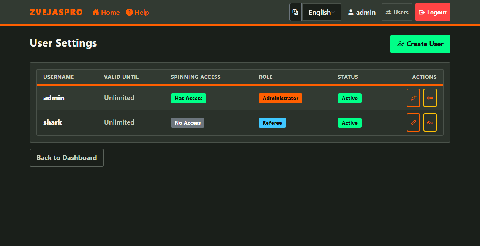480x246 pixels.
Task: Click Unlimited value in admin row
Action: tap(119, 98)
